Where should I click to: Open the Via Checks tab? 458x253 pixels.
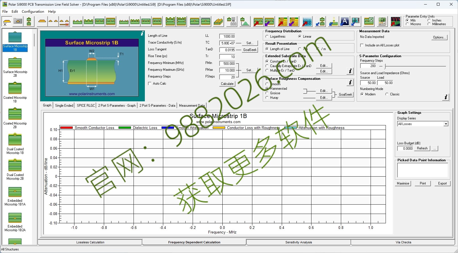pyautogui.click(x=403, y=242)
